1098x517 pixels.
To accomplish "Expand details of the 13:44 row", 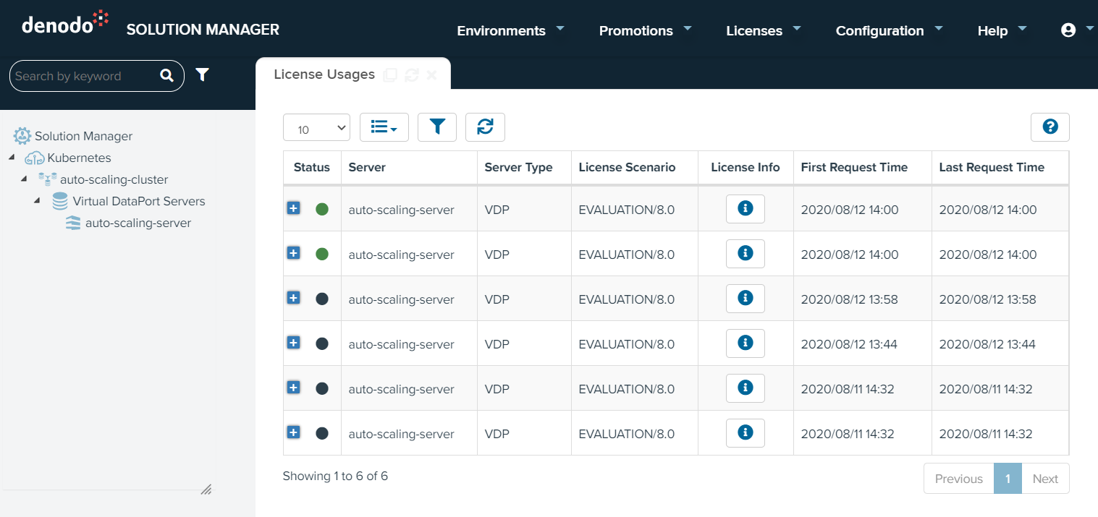I will coord(293,343).
